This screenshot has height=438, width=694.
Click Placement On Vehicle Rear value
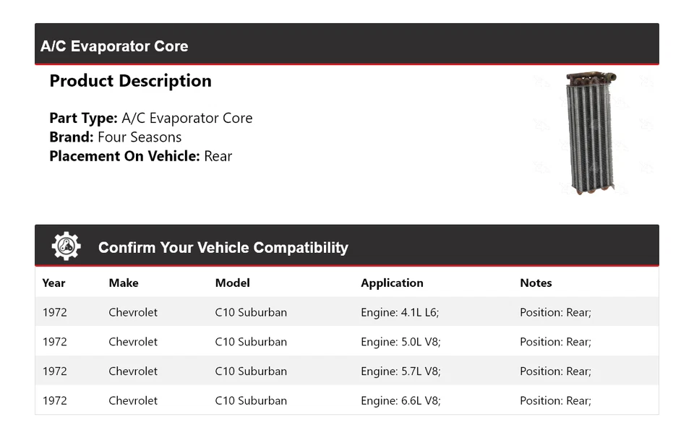[x=218, y=156]
